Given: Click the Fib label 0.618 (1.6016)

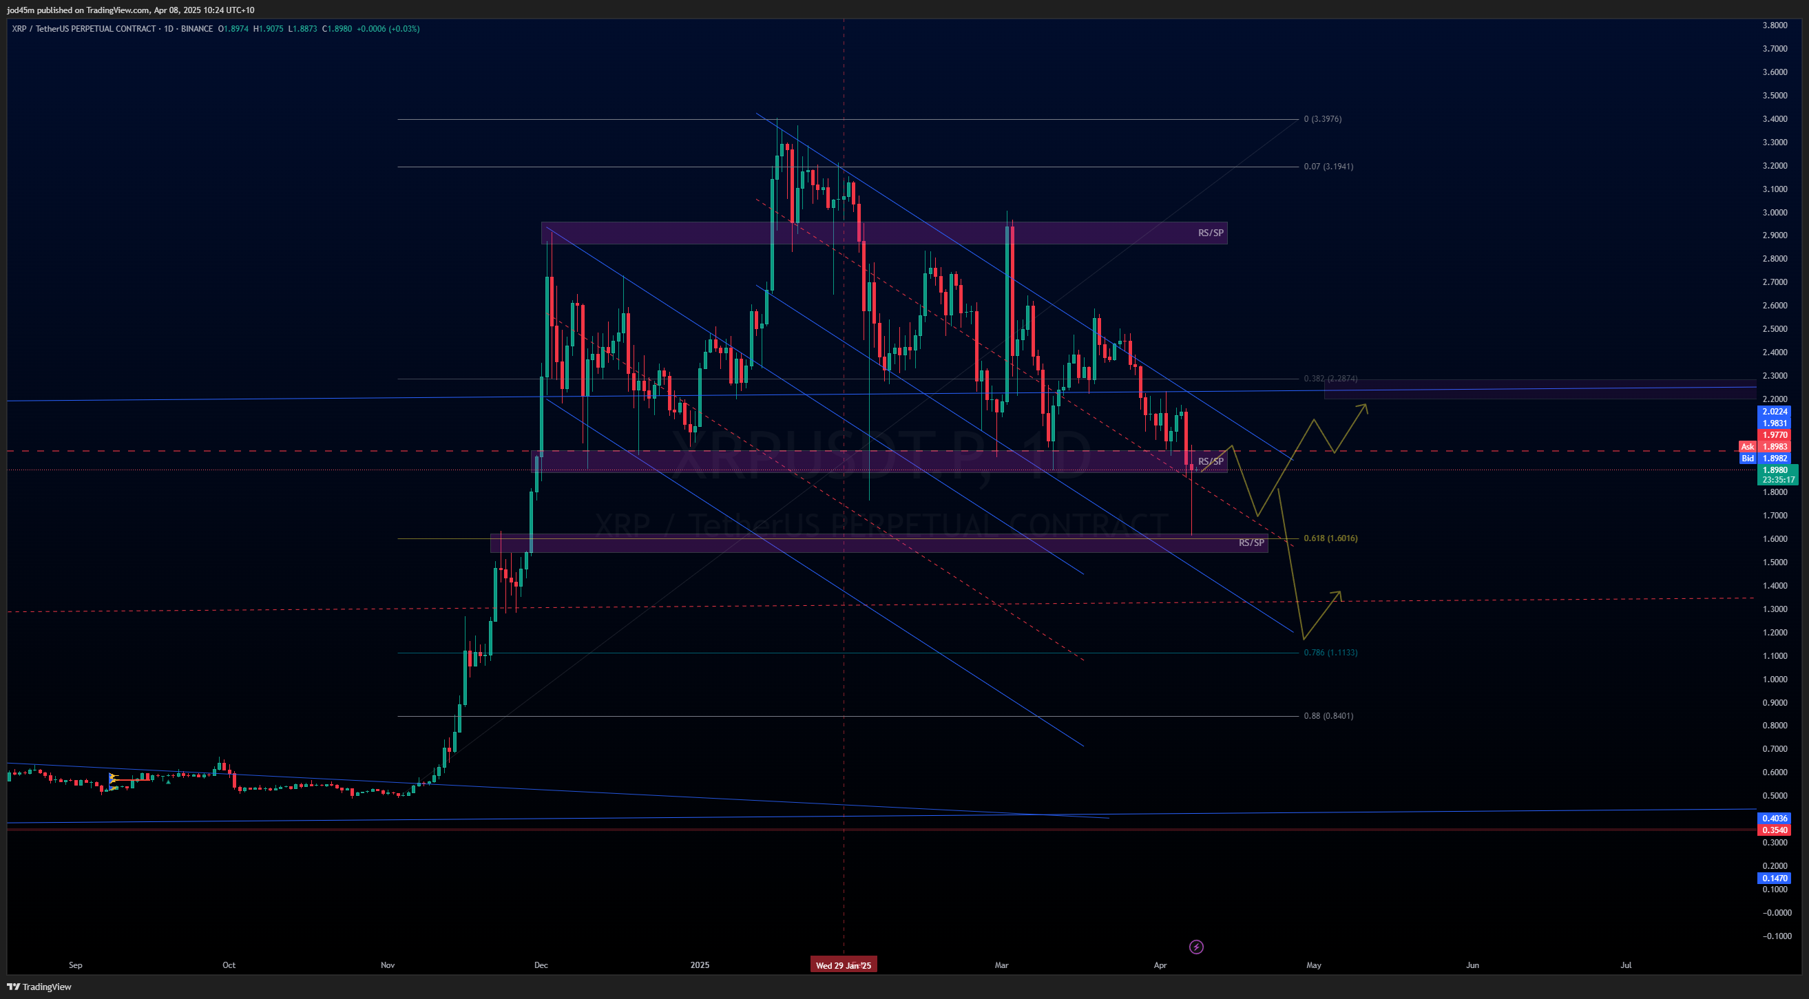Looking at the screenshot, I should [x=1331, y=538].
